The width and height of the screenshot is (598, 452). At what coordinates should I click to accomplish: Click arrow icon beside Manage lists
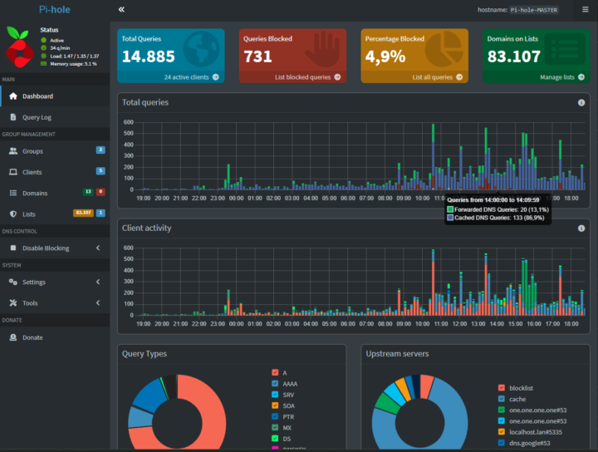click(581, 77)
